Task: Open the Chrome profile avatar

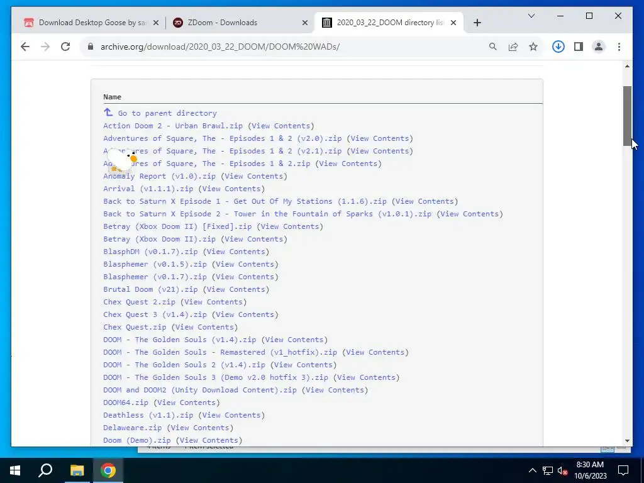Action: pos(599,47)
